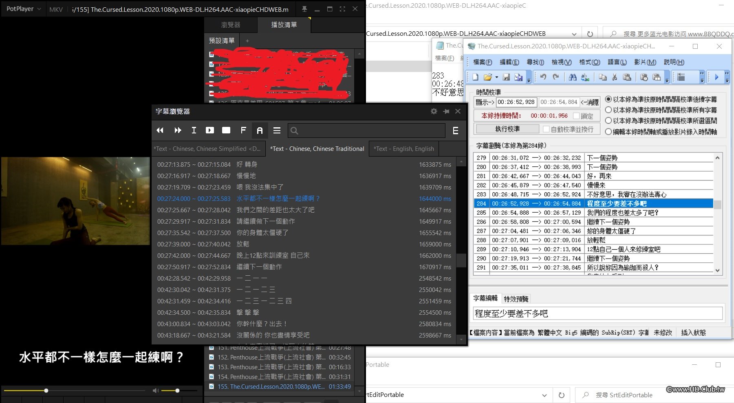Open subtitle browser settings gear
This screenshot has width=734, height=403.
434,111
